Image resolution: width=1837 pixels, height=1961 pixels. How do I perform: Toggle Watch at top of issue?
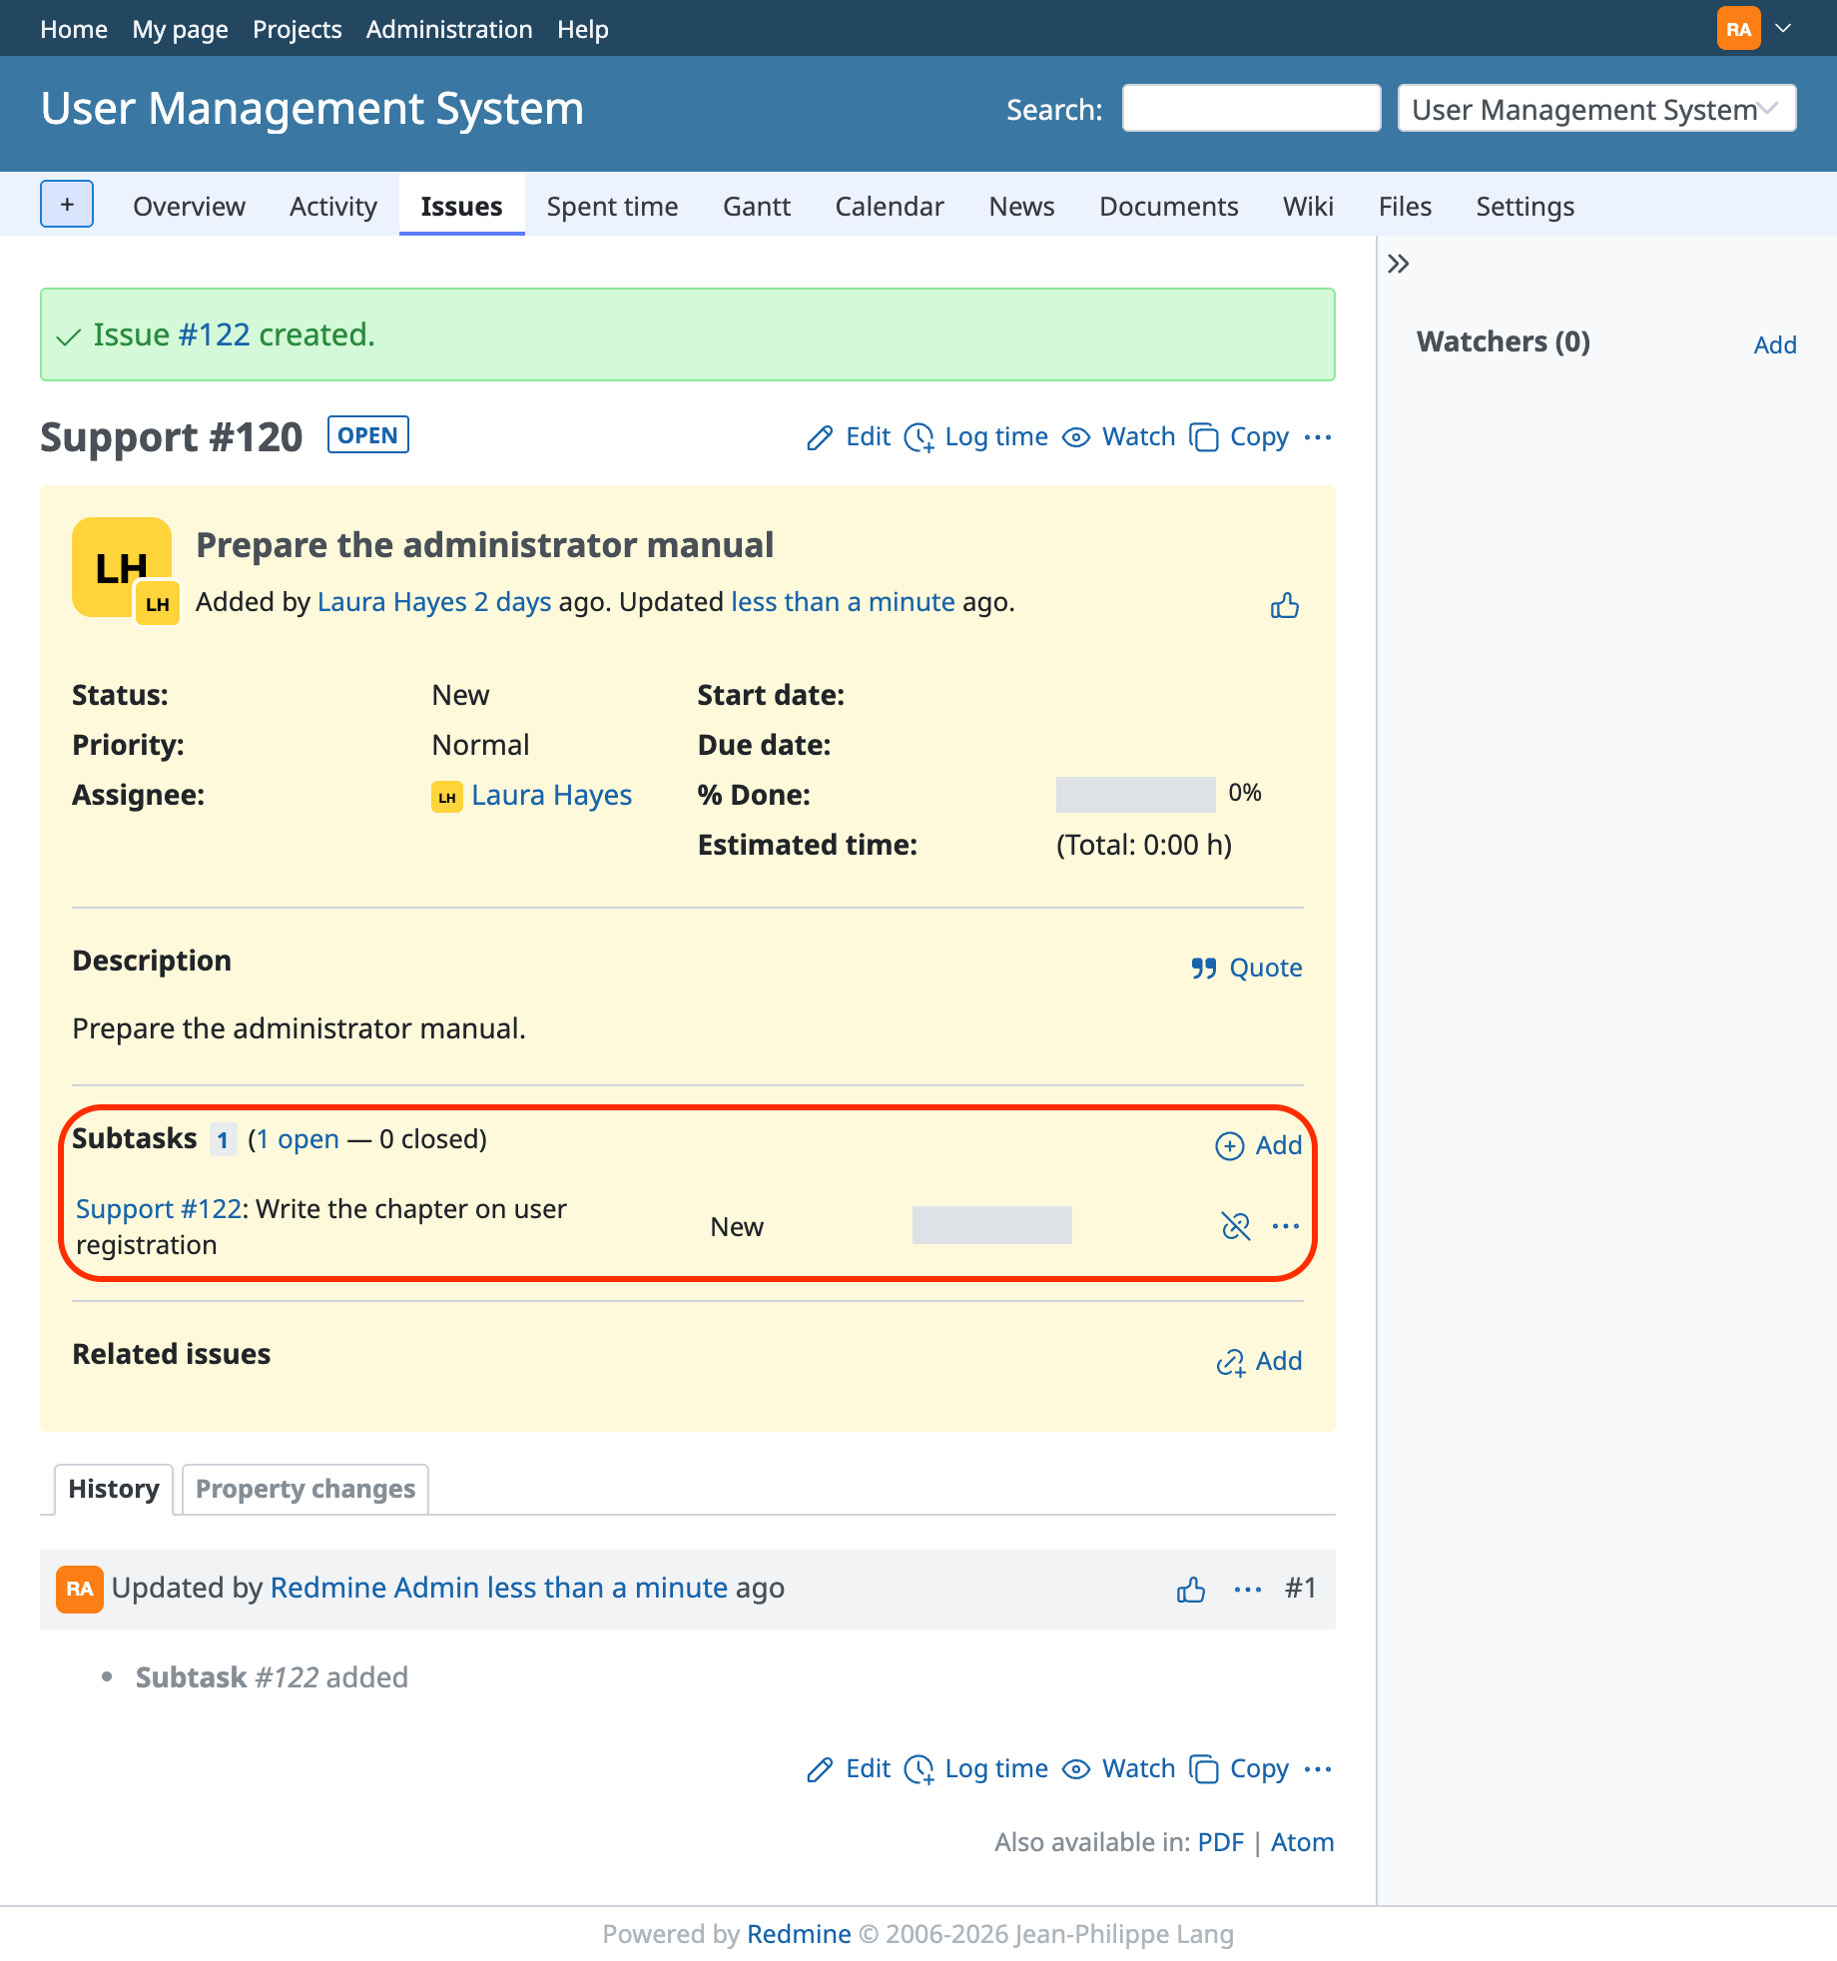tap(1118, 436)
